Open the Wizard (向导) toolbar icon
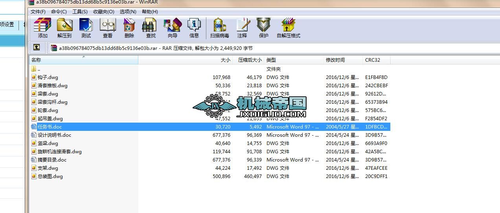 (172, 25)
